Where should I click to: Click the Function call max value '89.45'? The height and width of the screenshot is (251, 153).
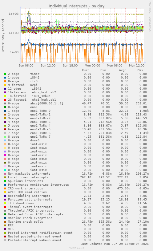(x=142, y=200)
